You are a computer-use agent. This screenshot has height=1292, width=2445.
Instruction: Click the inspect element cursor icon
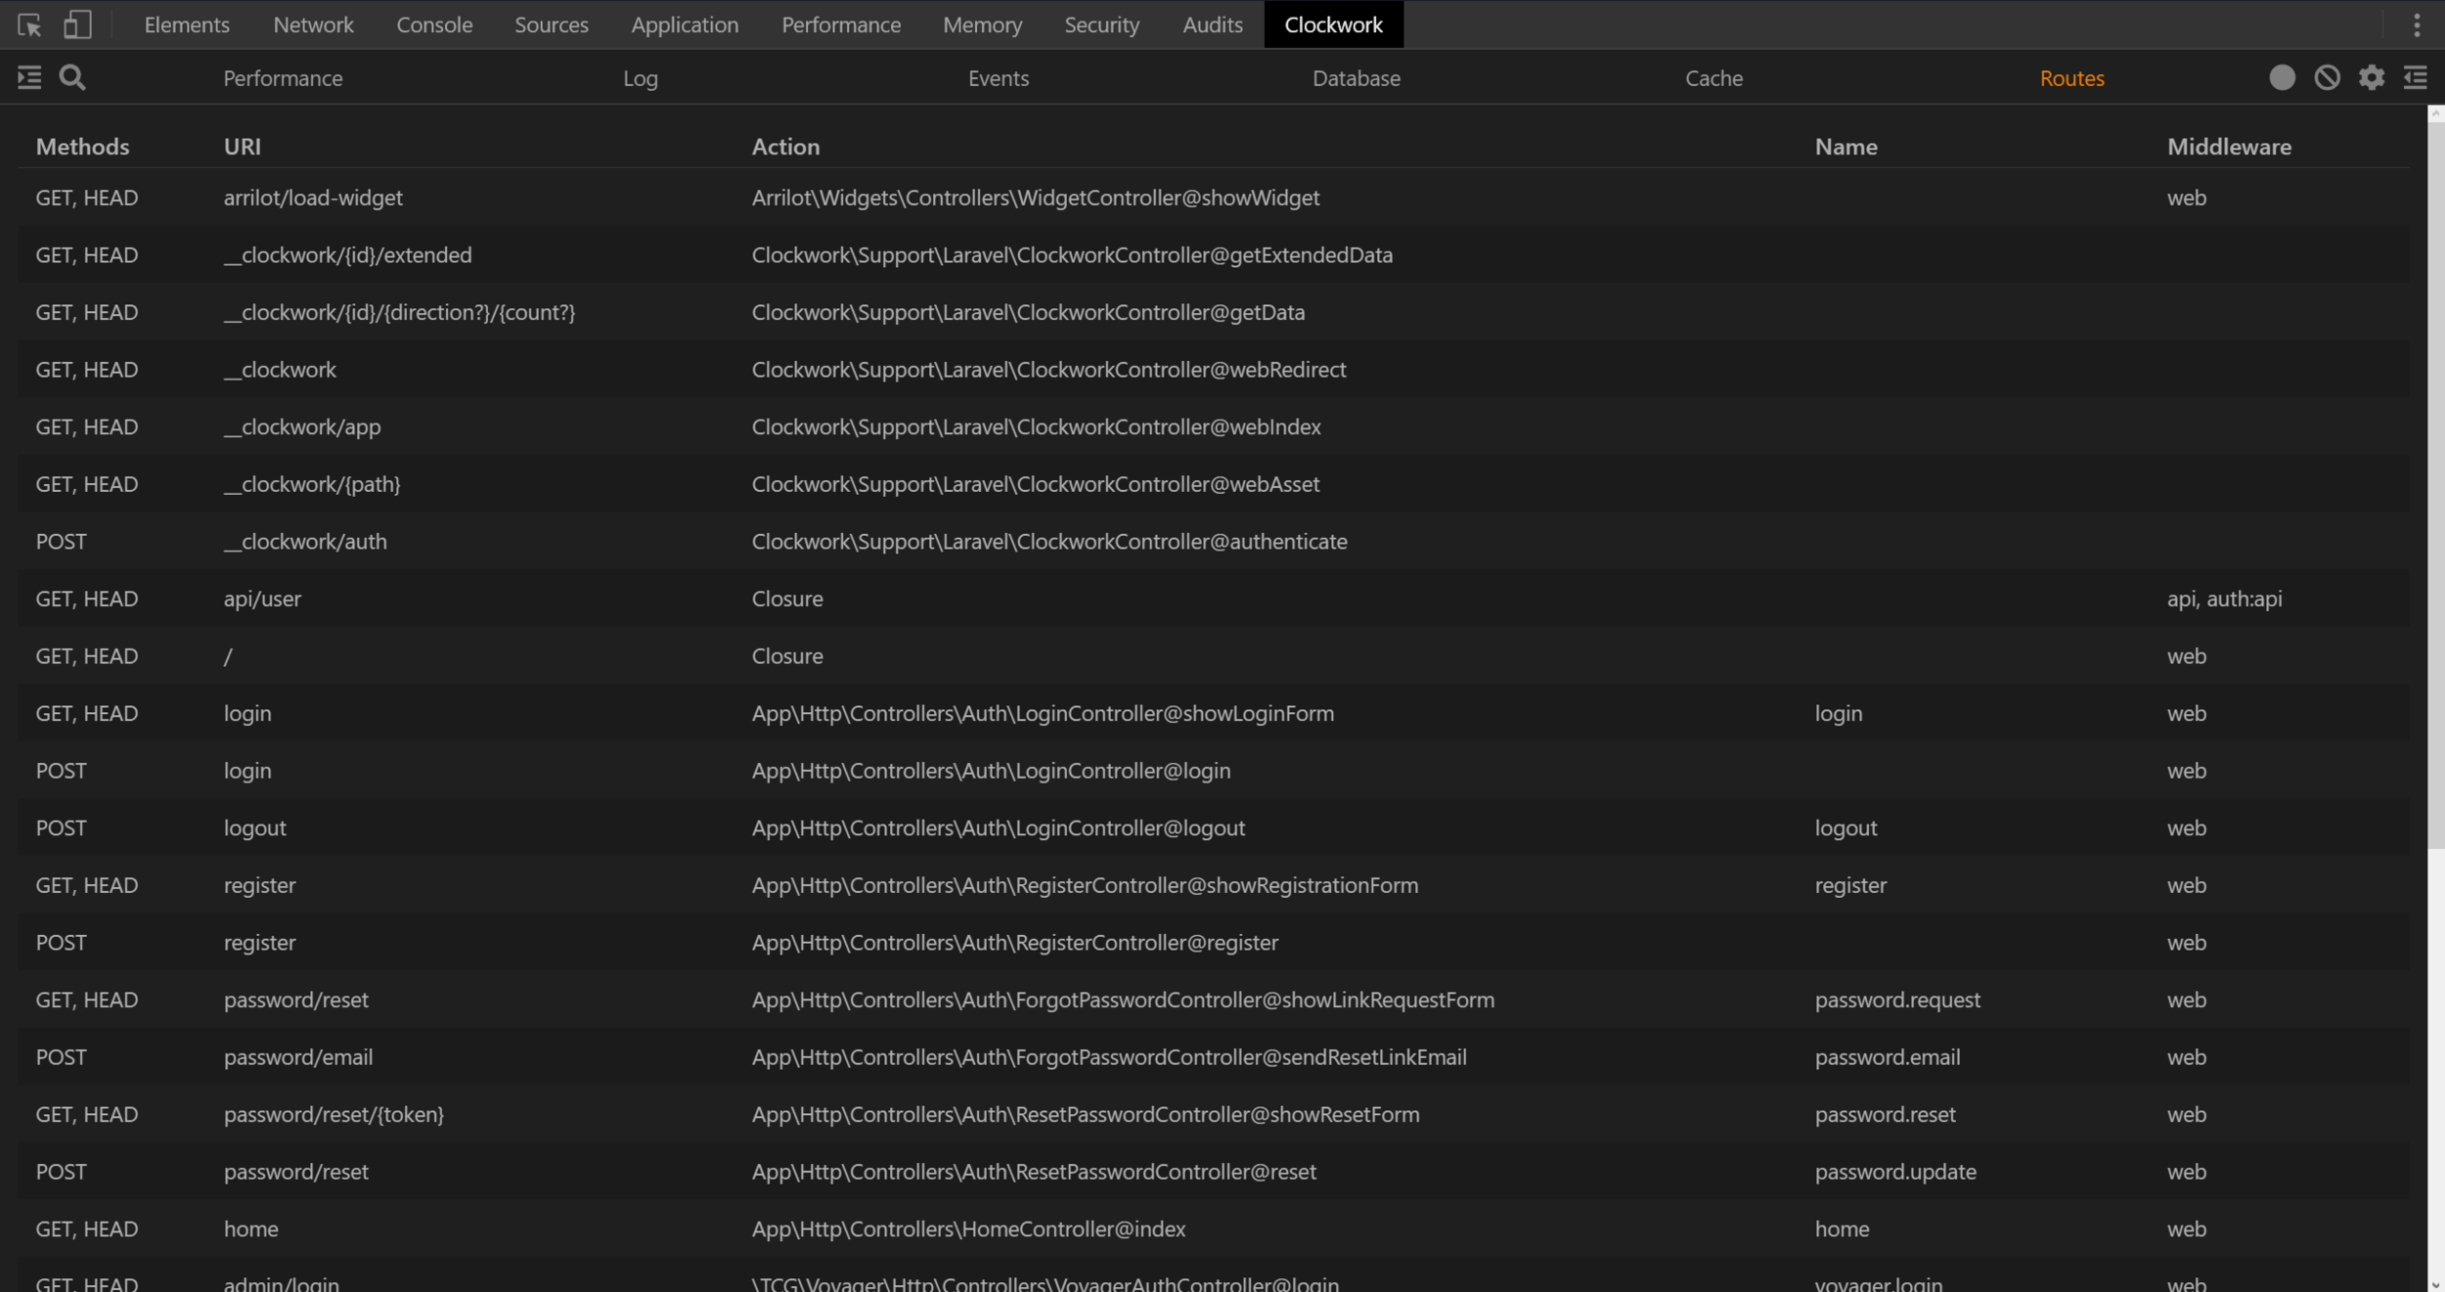tap(29, 24)
